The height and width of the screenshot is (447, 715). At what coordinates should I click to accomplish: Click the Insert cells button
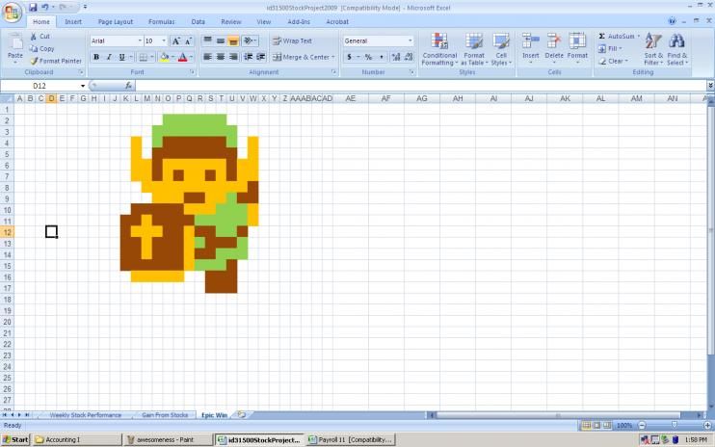point(531,48)
